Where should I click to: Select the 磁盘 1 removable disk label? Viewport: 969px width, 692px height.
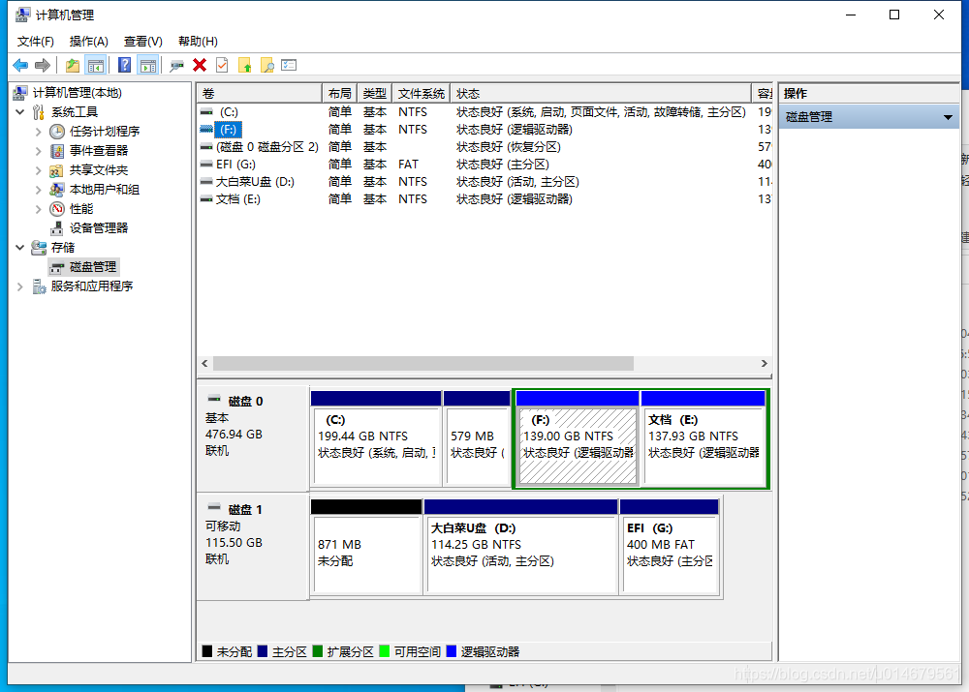point(252,546)
